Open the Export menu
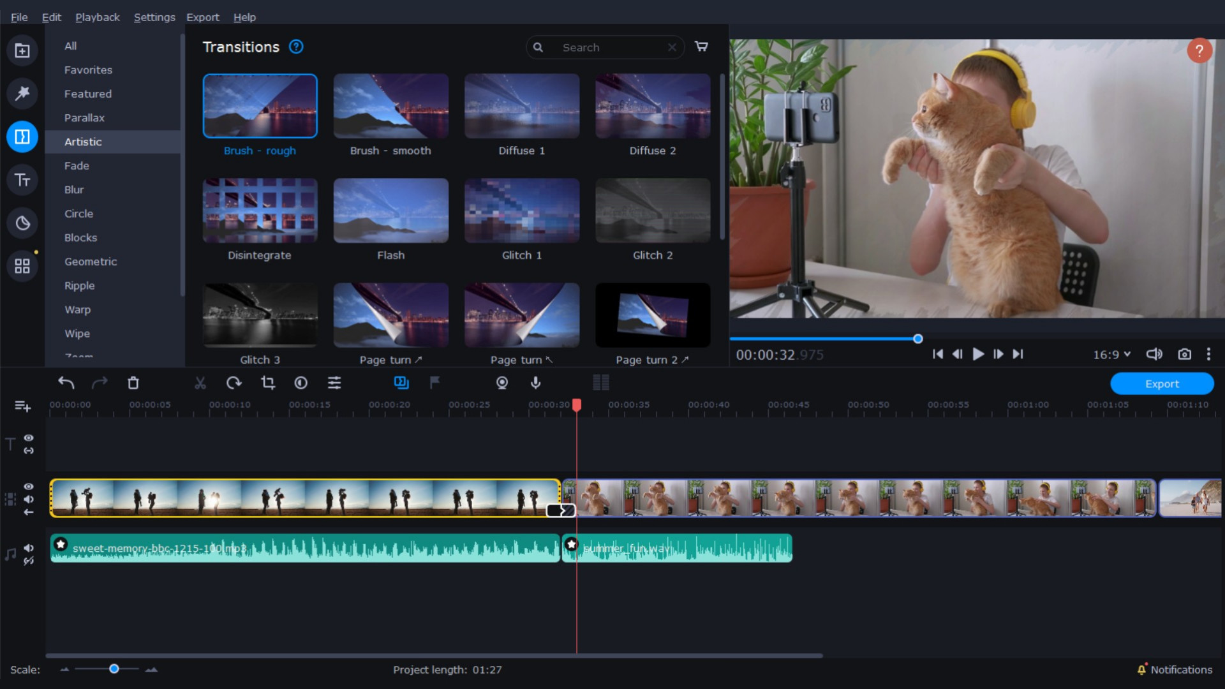1225x689 pixels. click(202, 17)
